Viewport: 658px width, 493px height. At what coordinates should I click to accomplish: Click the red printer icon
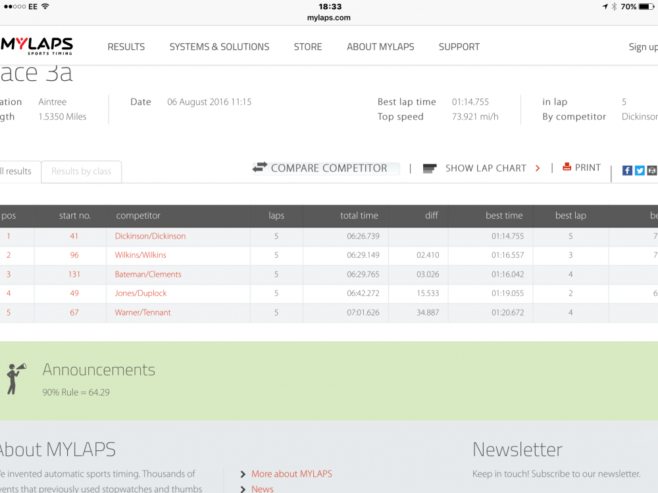(567, 167)
